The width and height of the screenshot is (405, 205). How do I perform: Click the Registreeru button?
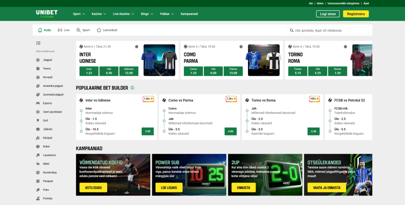tap(356, 14)
